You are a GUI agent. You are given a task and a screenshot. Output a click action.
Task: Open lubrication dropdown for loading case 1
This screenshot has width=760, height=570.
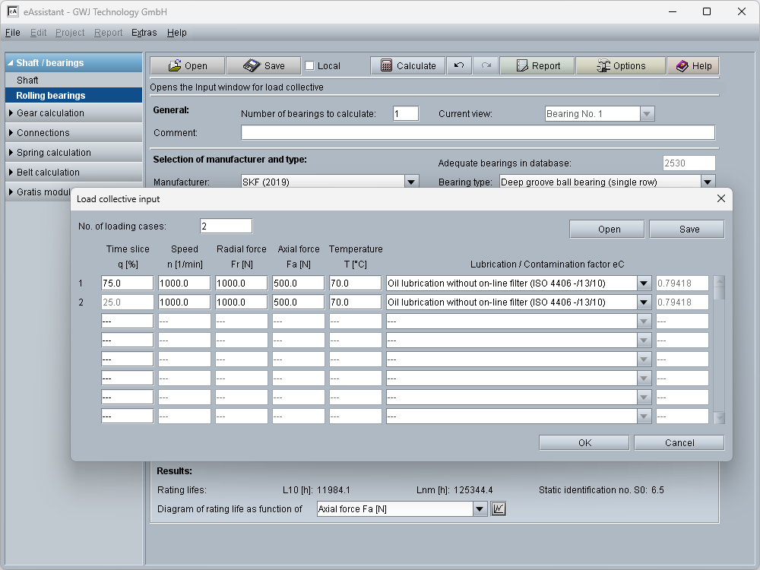[644, 283]
